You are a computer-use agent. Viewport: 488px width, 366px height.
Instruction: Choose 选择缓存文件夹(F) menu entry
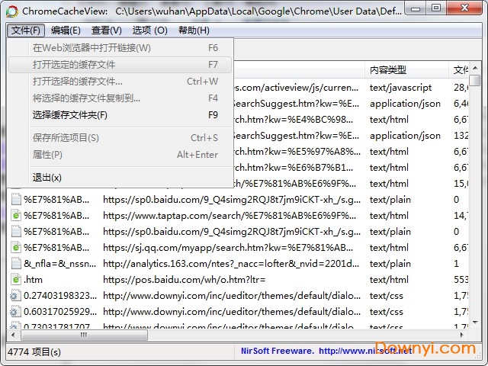(x=120, y=115)
